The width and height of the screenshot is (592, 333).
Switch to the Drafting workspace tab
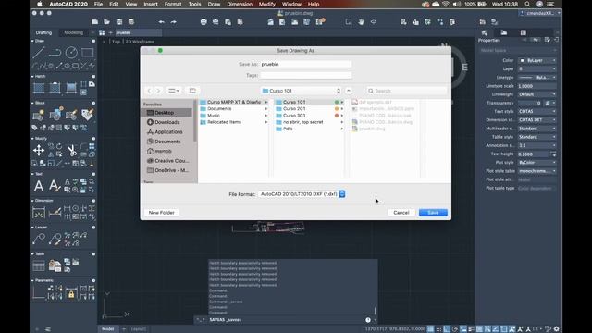[43, 32]
